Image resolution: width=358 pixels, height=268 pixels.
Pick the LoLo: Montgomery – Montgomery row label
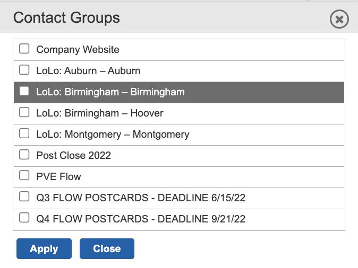113,135
